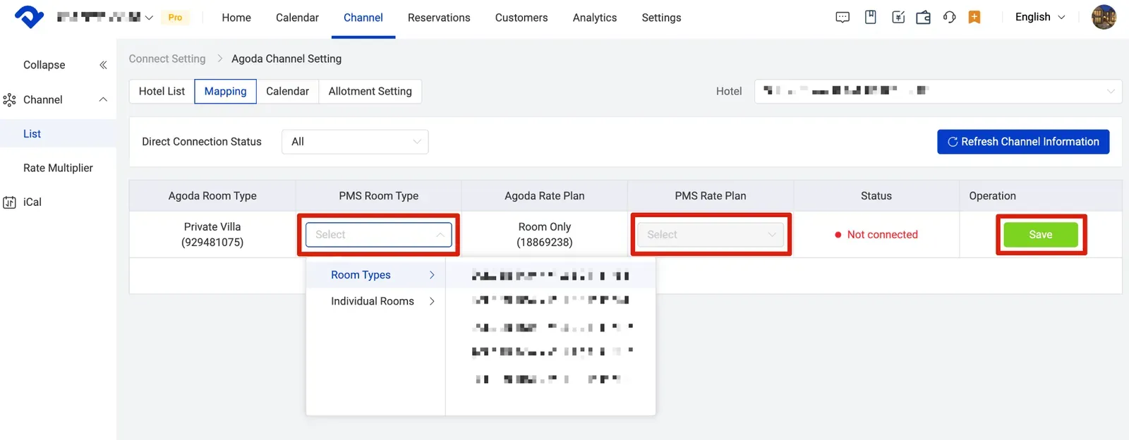1129x440 pixels.
Task: Click the blue app logo
Action: click(29, 17)
